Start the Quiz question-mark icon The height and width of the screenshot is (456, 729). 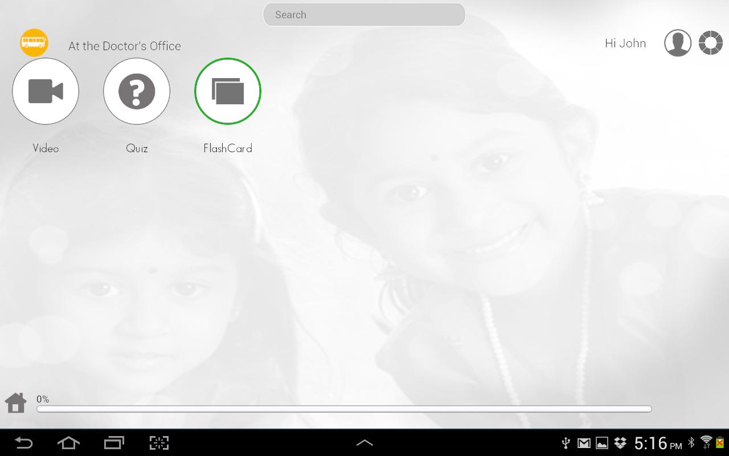click(x=137, y=91)
